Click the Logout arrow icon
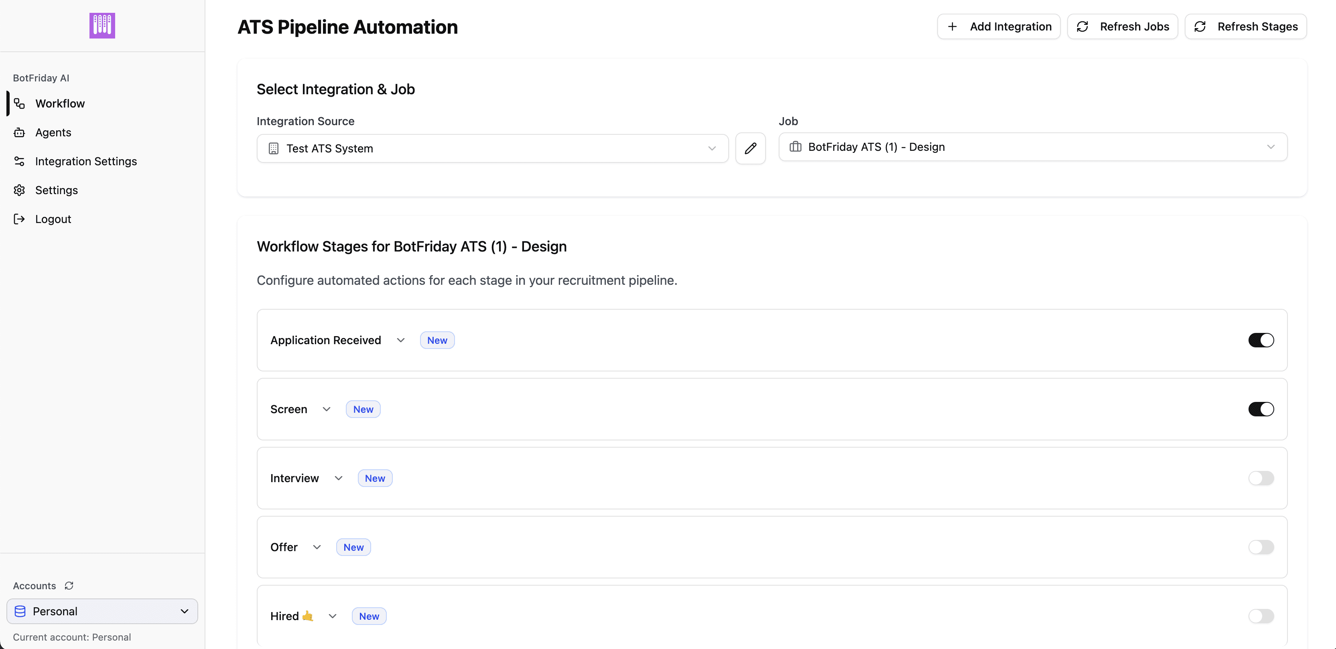Screen dimensions: 1336x649 (19, 219)
